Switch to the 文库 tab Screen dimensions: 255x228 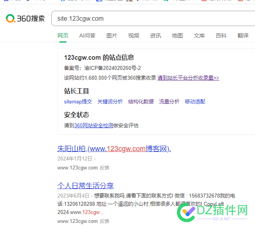click(x=199, y=36)
